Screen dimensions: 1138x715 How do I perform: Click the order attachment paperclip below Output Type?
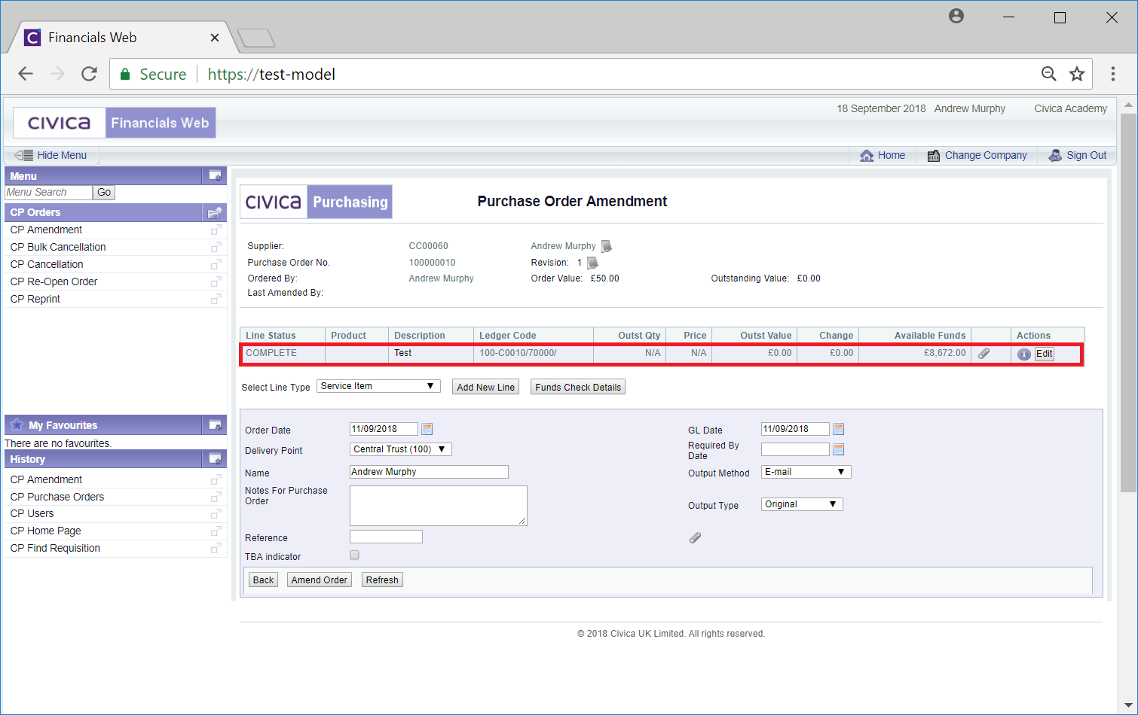(695, 537)
